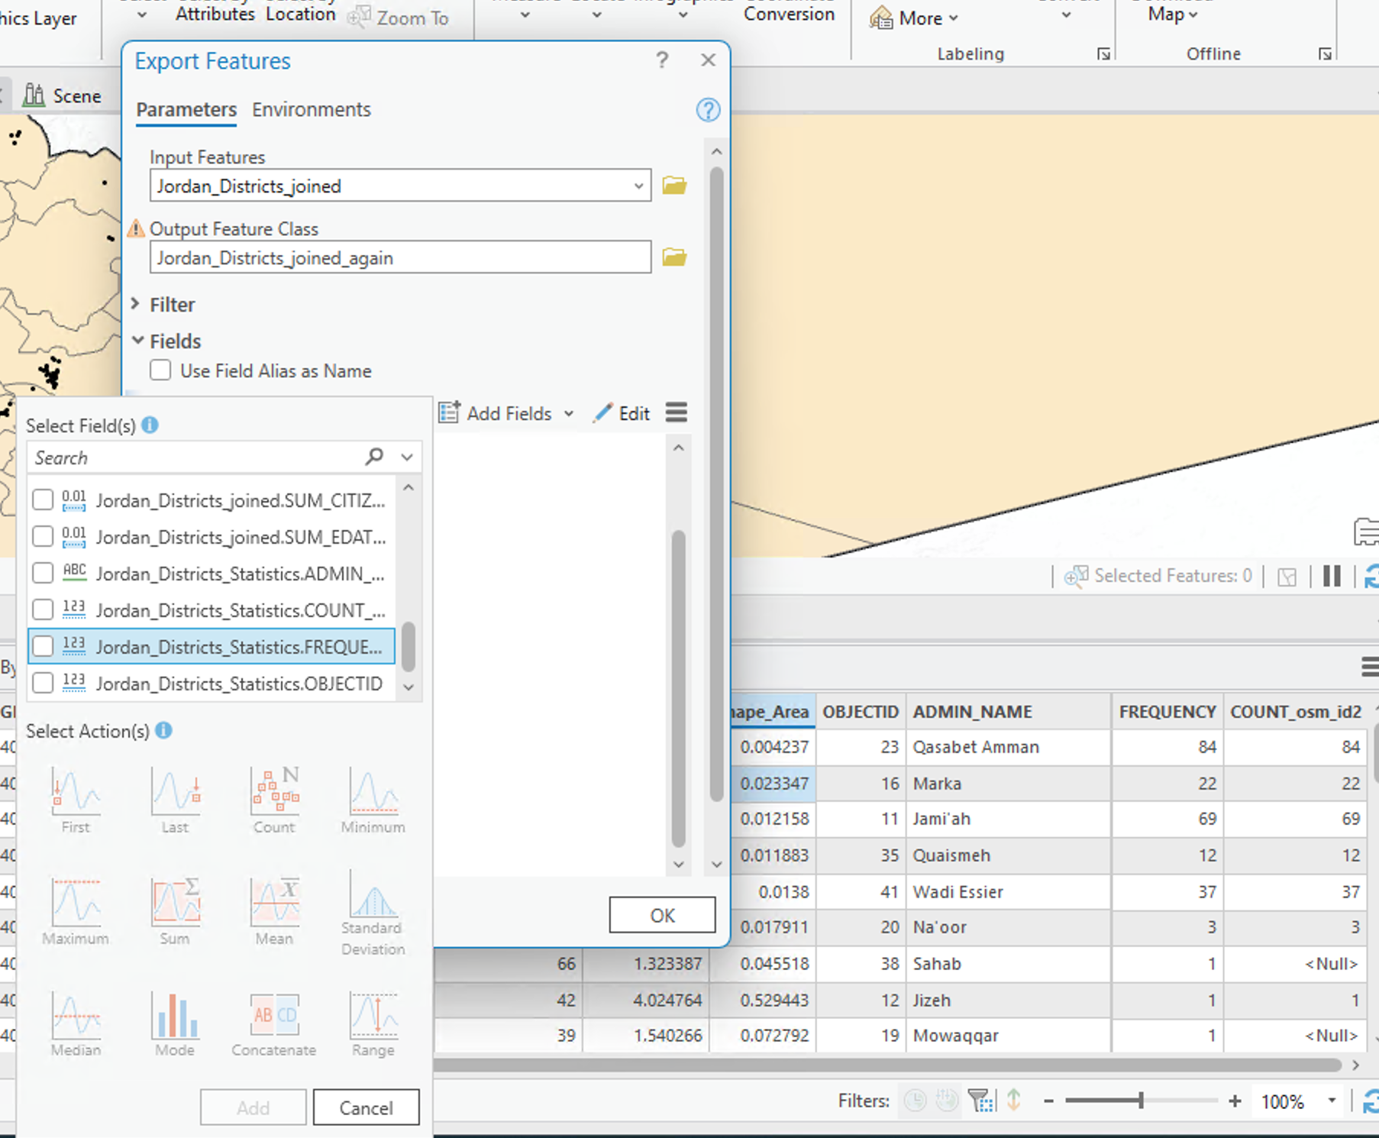Check the Jordan_Districts_joined.SUM_CITIZ field

tap(43, 499)
